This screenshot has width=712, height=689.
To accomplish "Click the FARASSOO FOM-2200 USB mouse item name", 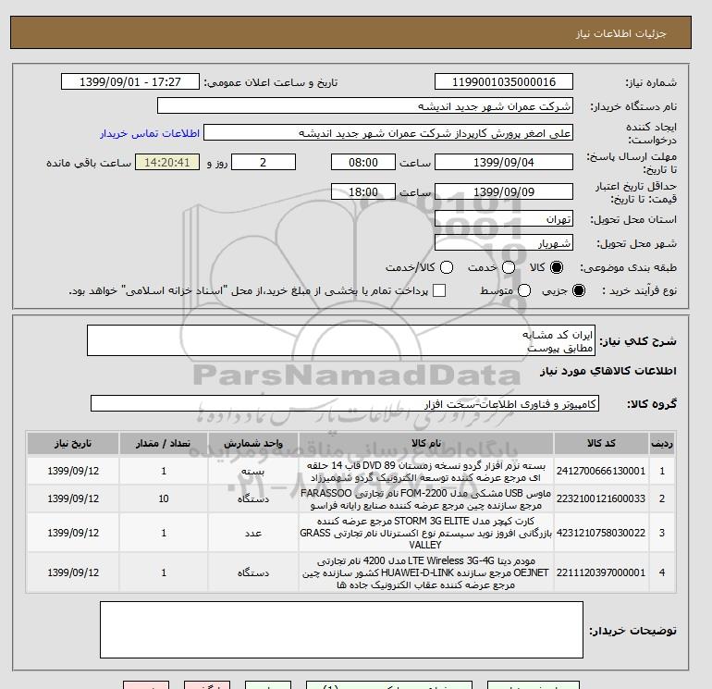I will point(426,499).
